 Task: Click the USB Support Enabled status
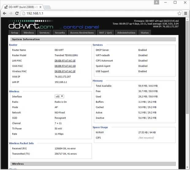click(x=142, y=71)
